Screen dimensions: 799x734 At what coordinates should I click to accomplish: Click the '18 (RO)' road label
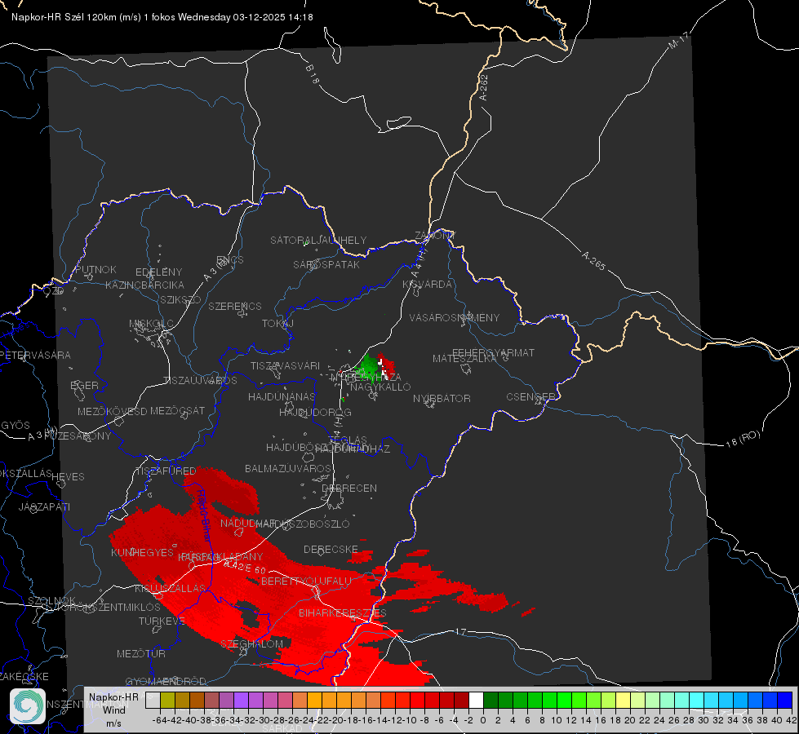click(743, 439)
